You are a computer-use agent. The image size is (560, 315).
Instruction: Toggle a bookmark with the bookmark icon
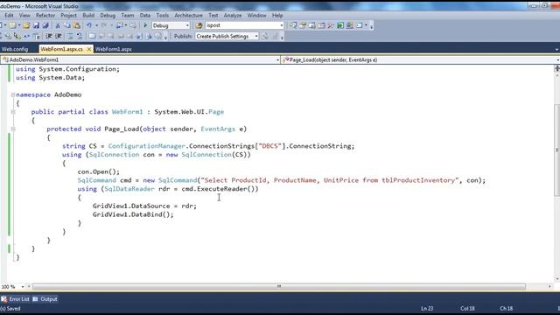92,36
